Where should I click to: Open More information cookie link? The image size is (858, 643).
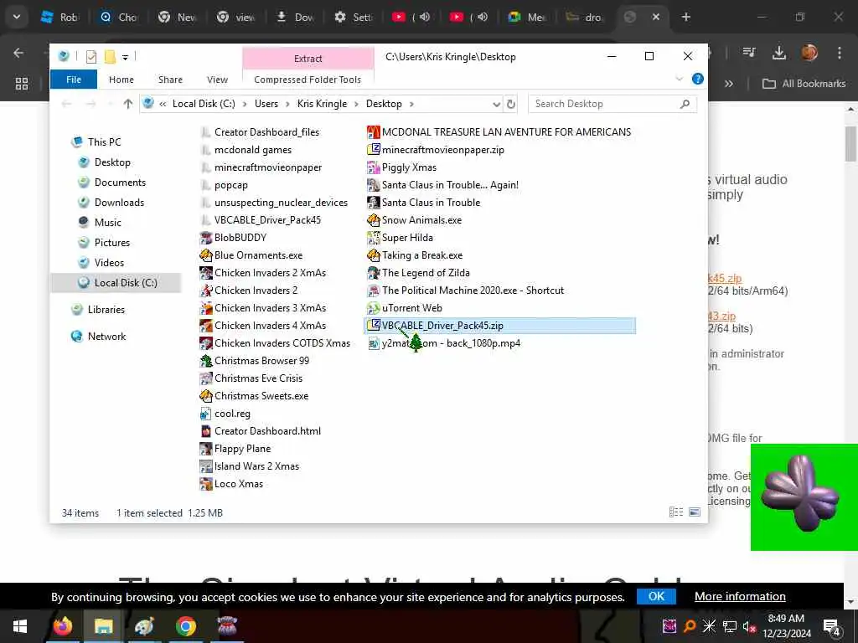click(x=740, y=596)
